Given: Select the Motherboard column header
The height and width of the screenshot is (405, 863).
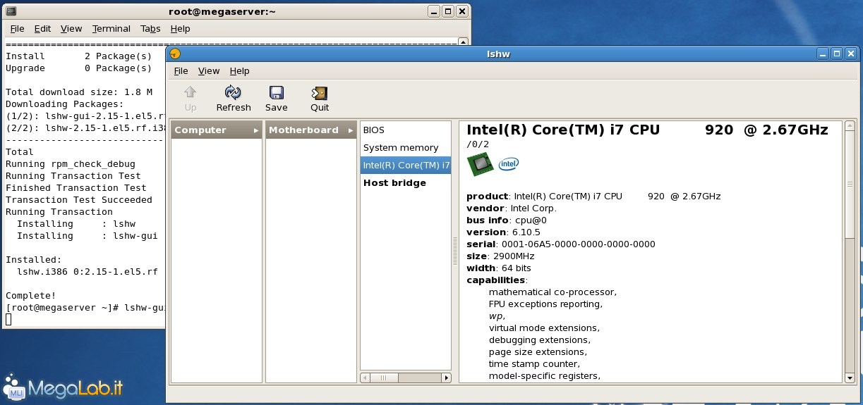Looking at the screenshot, I should point(311,130).
